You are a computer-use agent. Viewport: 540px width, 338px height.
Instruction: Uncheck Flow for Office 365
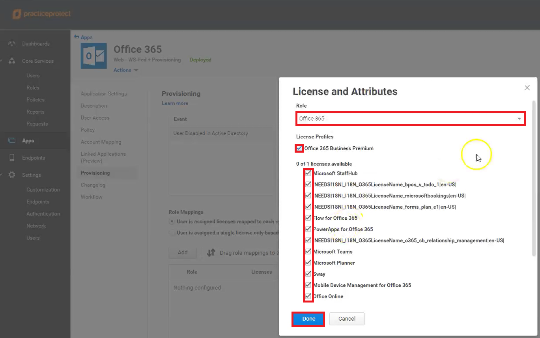[308, 218]
